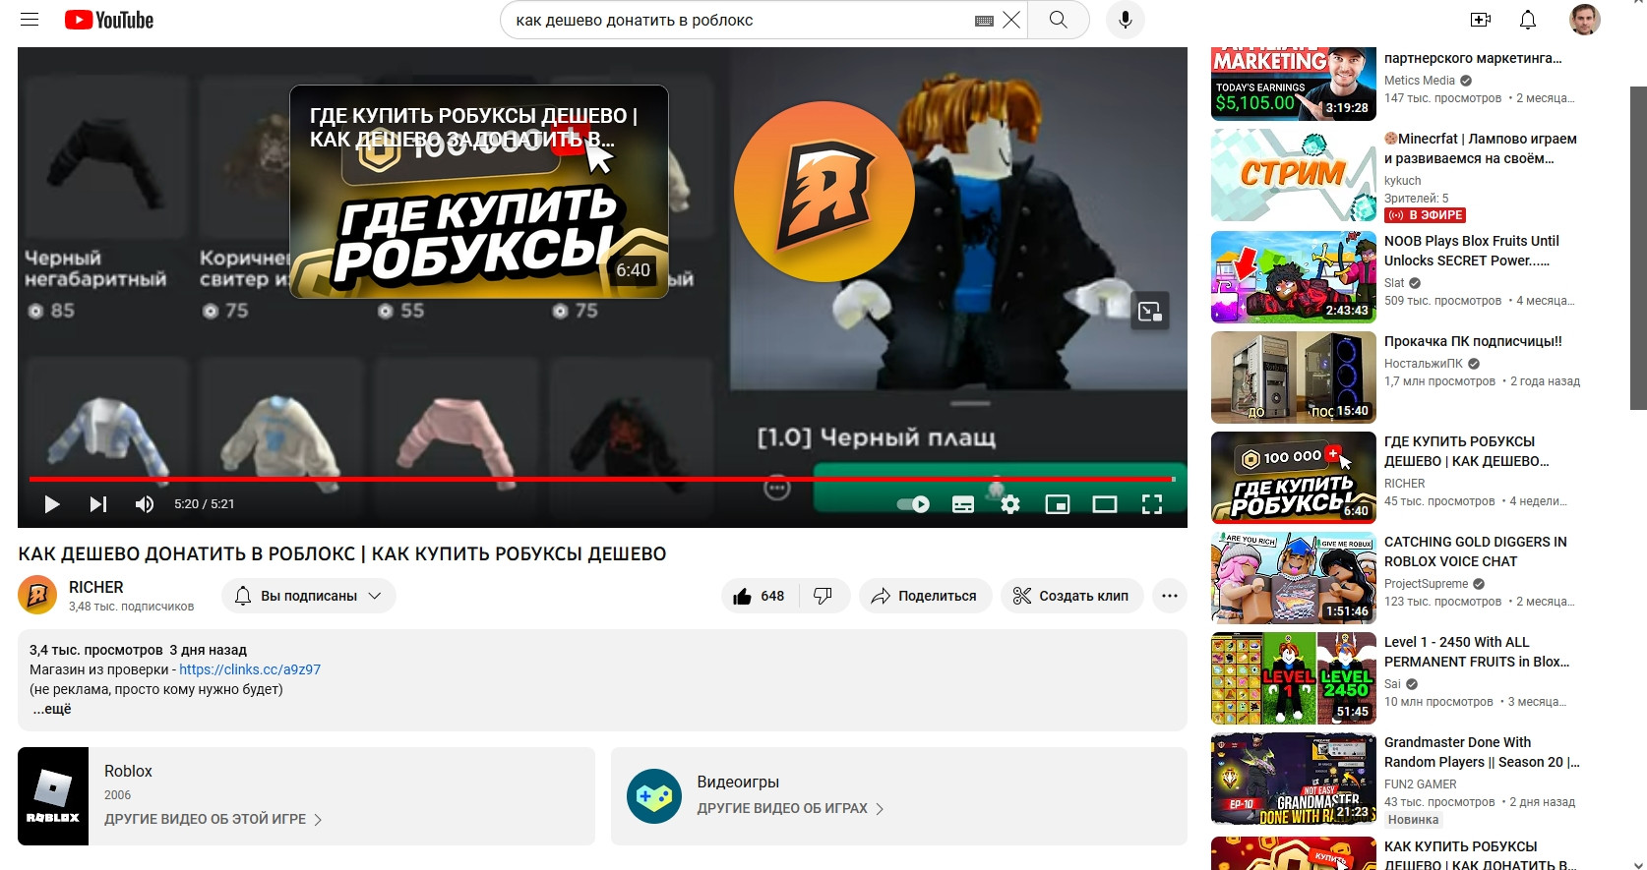
Task: Click the RICHER channel end-screen logo
Action: point(824,192)
